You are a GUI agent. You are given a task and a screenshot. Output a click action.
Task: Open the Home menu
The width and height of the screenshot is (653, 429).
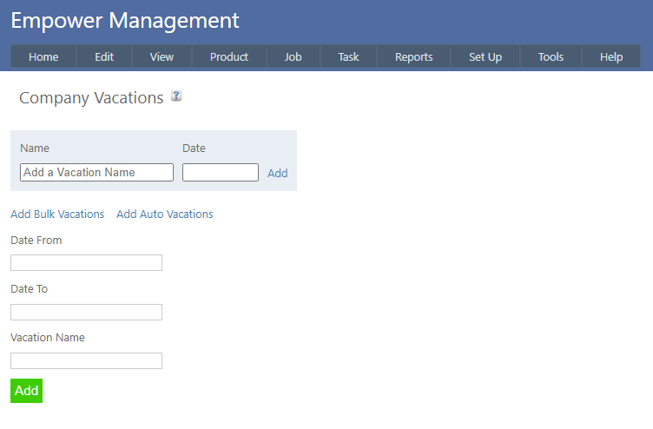43,56
